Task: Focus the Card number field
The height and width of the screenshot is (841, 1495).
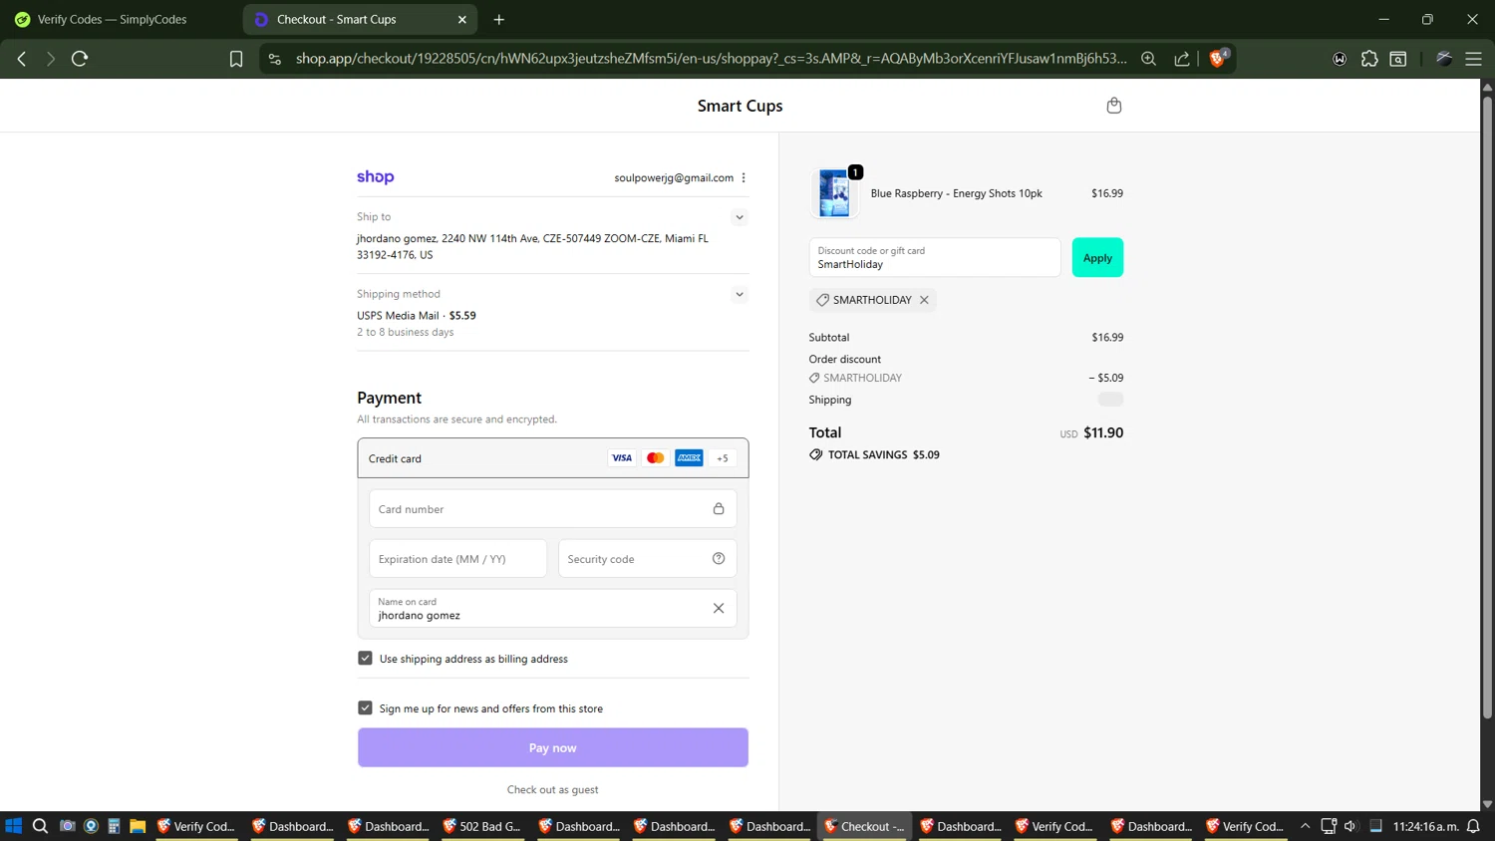Action: click(552, 508)
